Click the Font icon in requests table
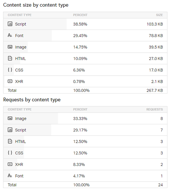The image size is (170, 190). [x=10, y=175]
